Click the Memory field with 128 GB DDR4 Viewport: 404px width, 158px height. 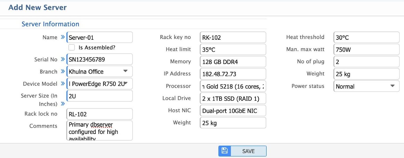233,62
